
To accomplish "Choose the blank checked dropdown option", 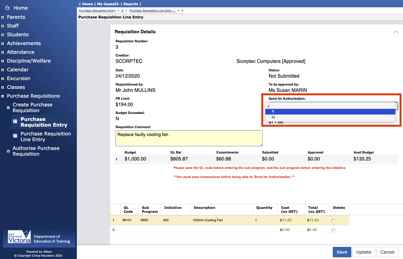I will (330, 106).
